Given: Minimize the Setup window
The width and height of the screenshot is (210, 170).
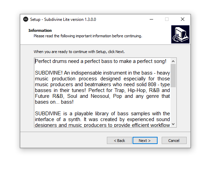Looking at the screenshot, I should (151, 19).
